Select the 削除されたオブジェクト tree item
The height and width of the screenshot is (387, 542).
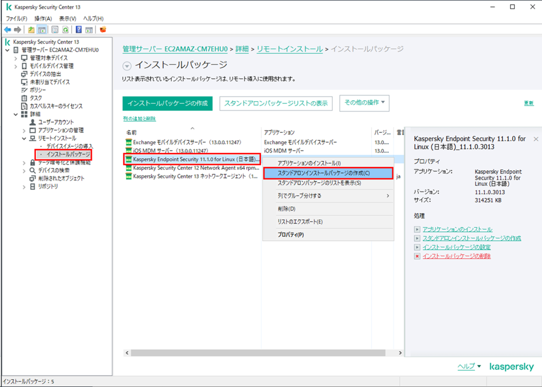[61, 178]
